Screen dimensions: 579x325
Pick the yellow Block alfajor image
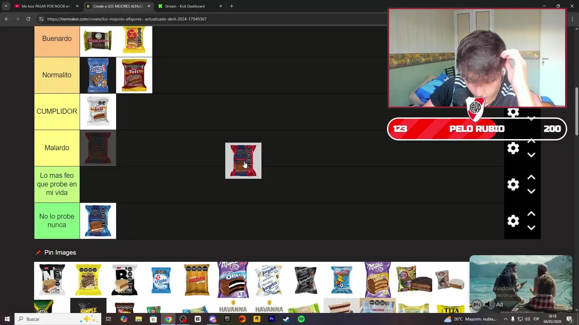click(x=88, y=280)
